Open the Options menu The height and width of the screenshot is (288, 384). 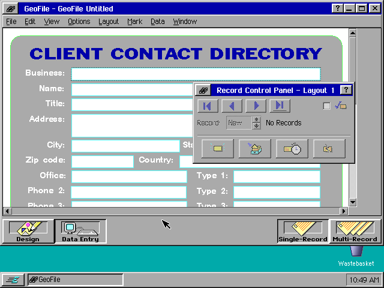79,22
